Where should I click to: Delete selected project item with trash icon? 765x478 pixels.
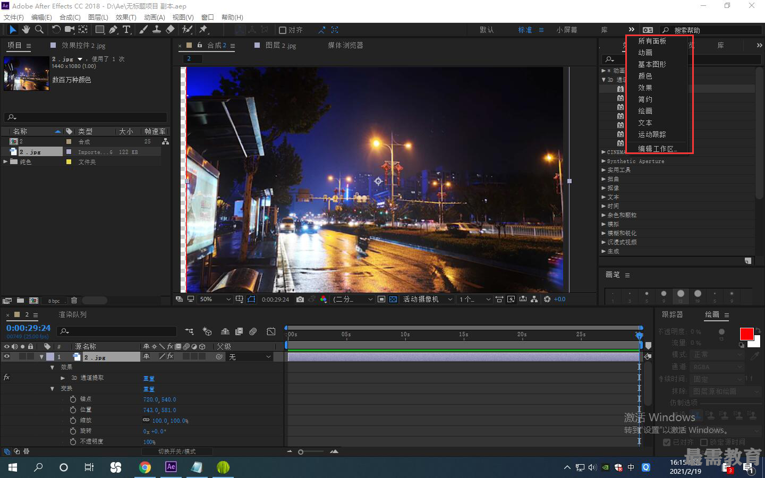pyautogui.click(x=74, y=301)
